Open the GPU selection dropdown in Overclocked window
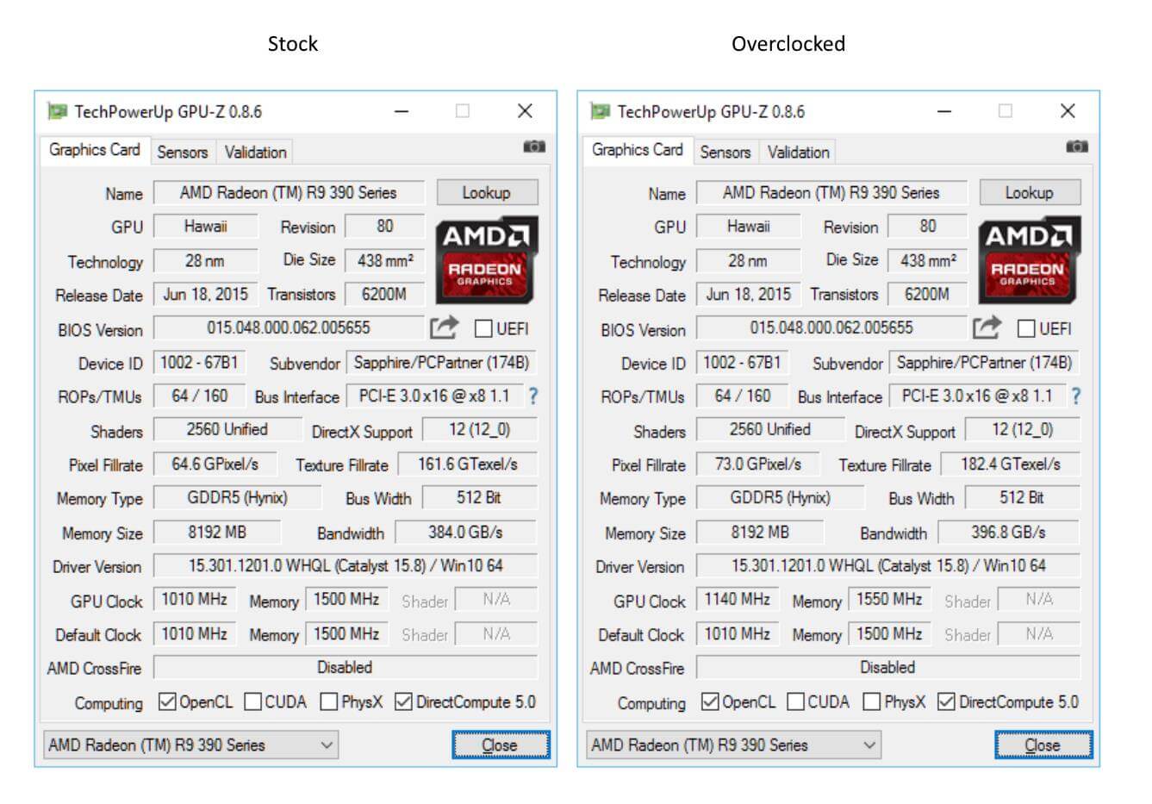This screenshot has height=804, width=1152. point(733,745)
